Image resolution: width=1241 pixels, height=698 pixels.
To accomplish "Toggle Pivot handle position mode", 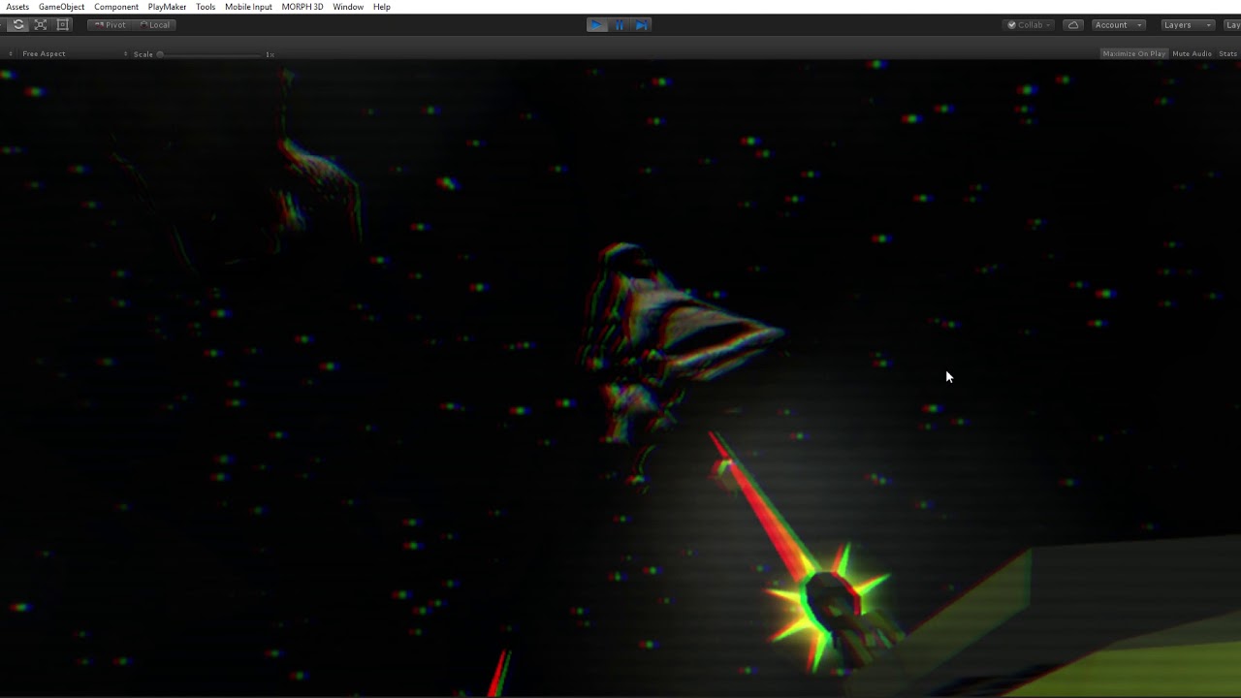I will tap(111, 25).
